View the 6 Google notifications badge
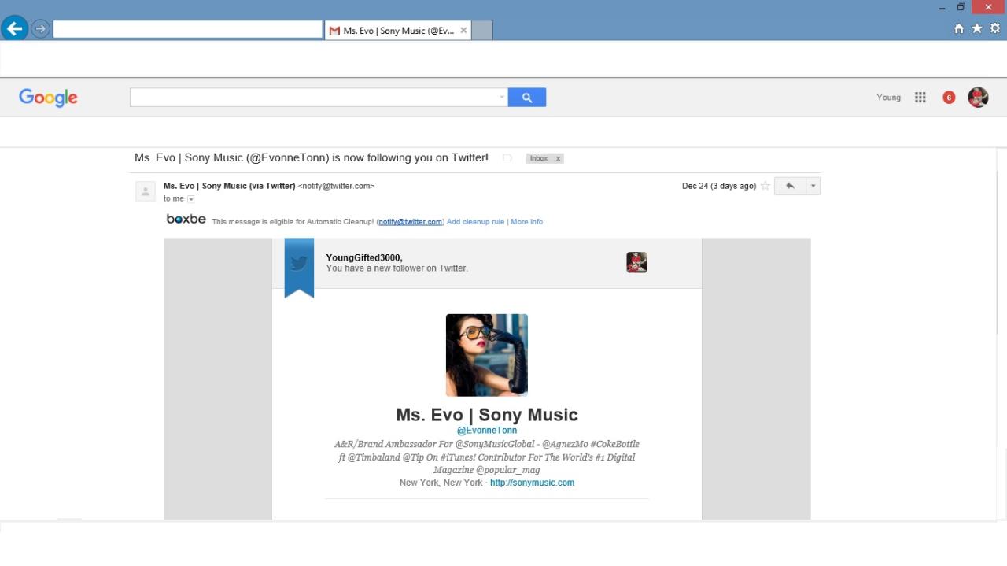 (949, 98)
